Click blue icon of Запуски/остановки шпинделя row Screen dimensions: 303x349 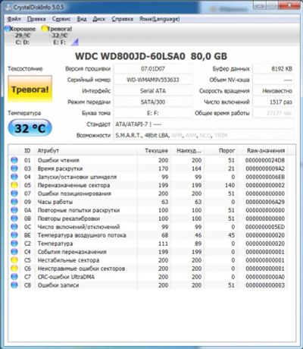click(14, 177)
